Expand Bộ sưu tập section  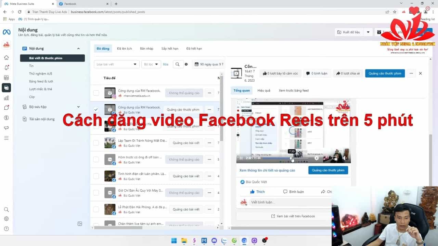tap(78, 107)
